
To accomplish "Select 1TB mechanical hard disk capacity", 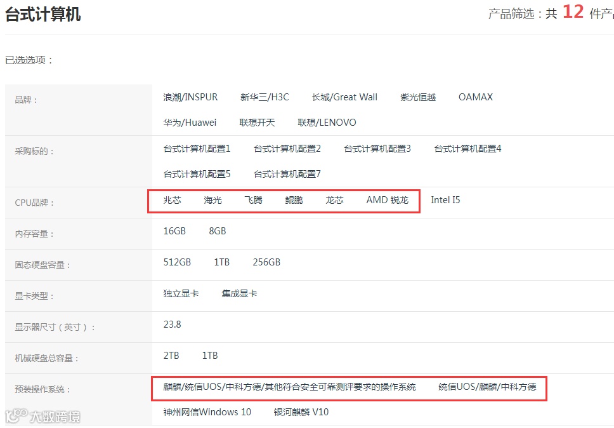I will [210, 356].
